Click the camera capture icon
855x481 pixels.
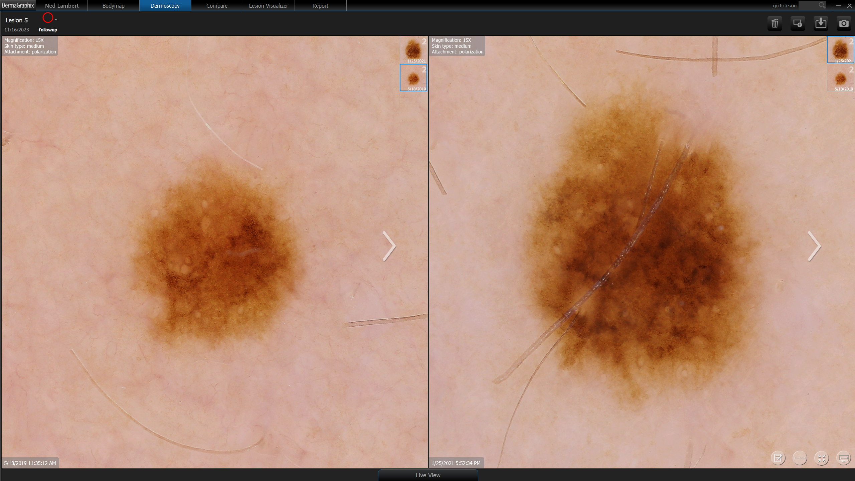[x=844, y=23]
